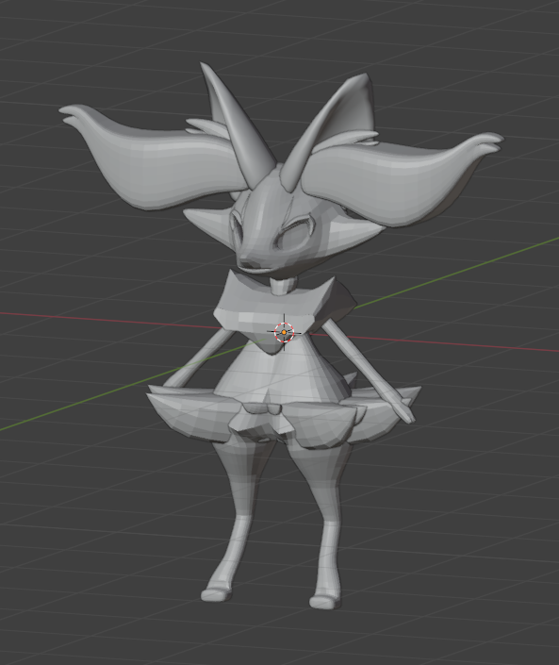Click the 3D cursor on the chest
559x665 pixels.
click(x=284, y=332)
